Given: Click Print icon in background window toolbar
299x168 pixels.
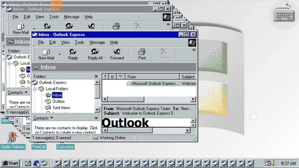Looking at the screenshot, I should point(116,26).
